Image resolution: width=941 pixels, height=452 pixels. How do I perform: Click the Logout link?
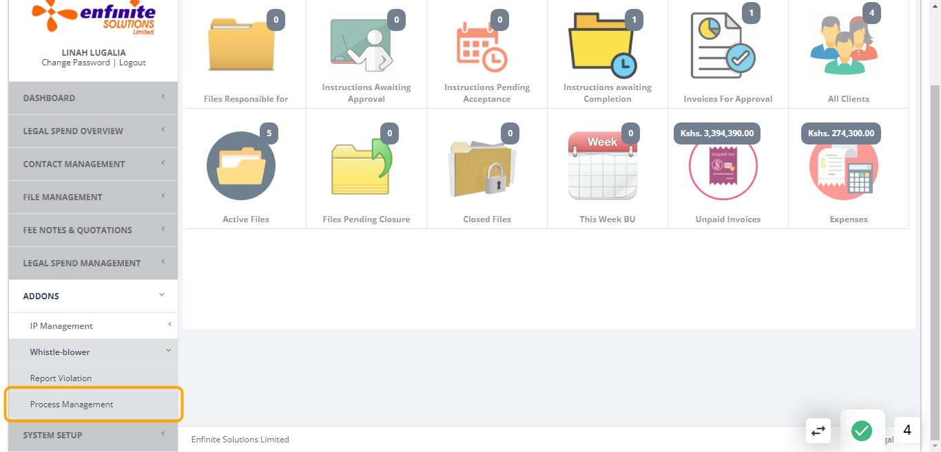click(x=132, y=63)
